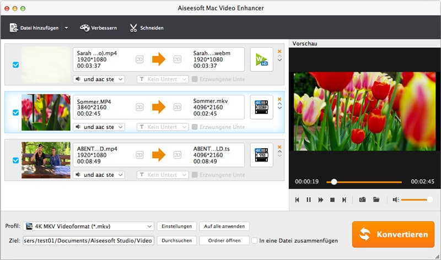Skip to next in preview player
This screenshot has width=441, height=260.
point(344,199)
